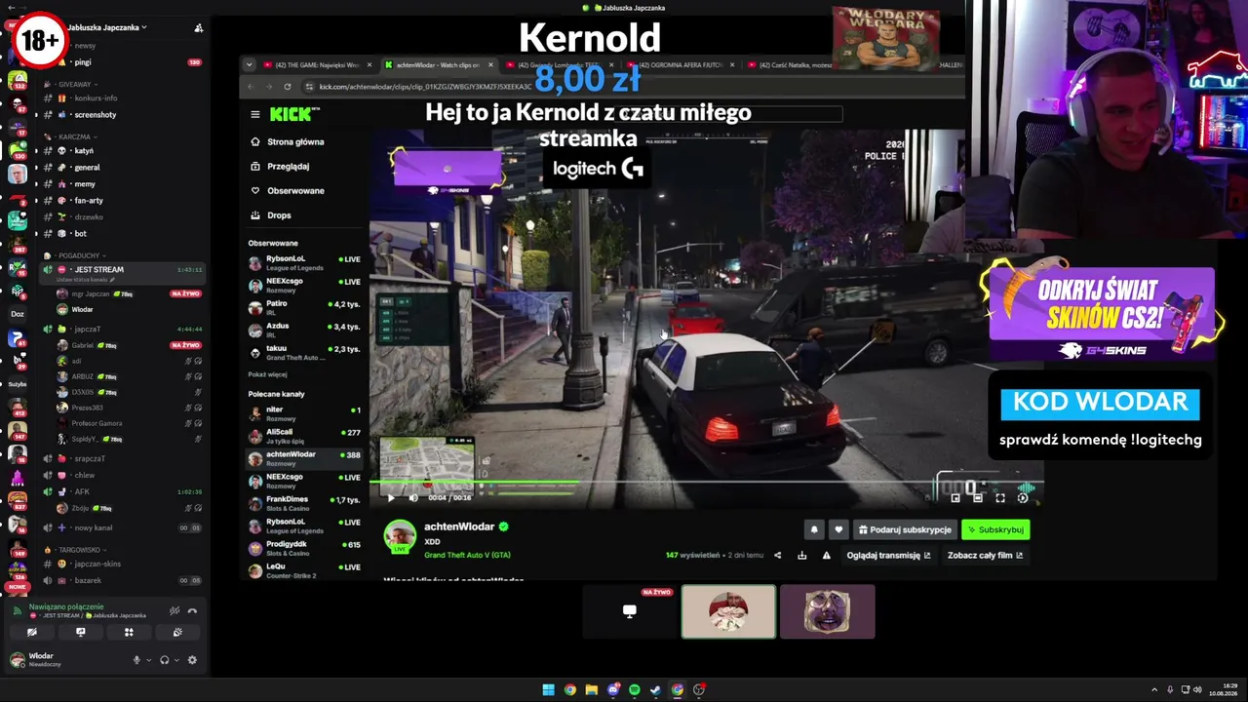The image size is (1248, 702).
Task: Select the NA ŻYWO screen share tile
Action: pyautogui.click(x=630, y=611)
